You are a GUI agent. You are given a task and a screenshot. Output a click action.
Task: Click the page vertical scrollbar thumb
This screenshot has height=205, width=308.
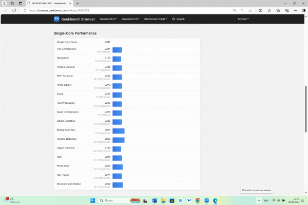305,109
